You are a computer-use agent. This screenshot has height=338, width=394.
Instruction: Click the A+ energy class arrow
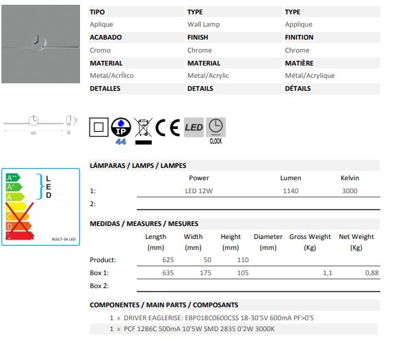[14, 187]
